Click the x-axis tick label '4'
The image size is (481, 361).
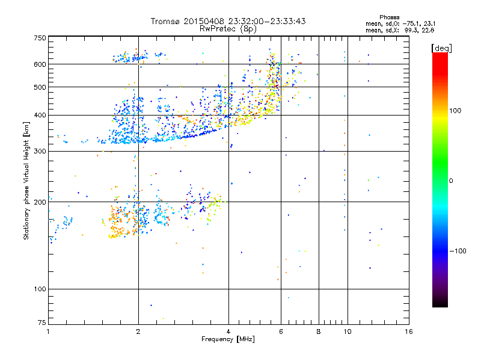click(x=228, y=332)
